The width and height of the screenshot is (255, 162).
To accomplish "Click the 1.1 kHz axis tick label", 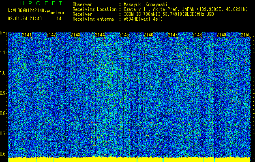I will click(x=3, y=53).
